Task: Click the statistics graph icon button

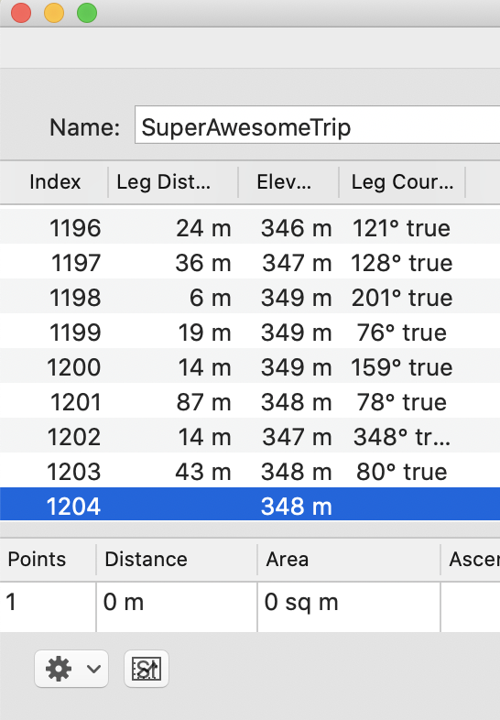Action: tap(146, 669)
